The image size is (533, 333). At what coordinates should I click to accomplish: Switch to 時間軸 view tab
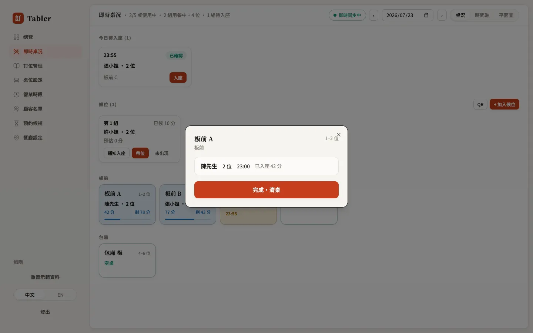[x=482, y=15]
